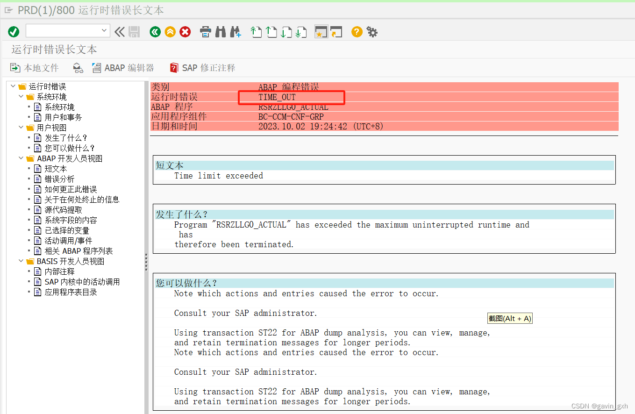
Task: Click the green Back arrow icon
Action: [155, 32]
